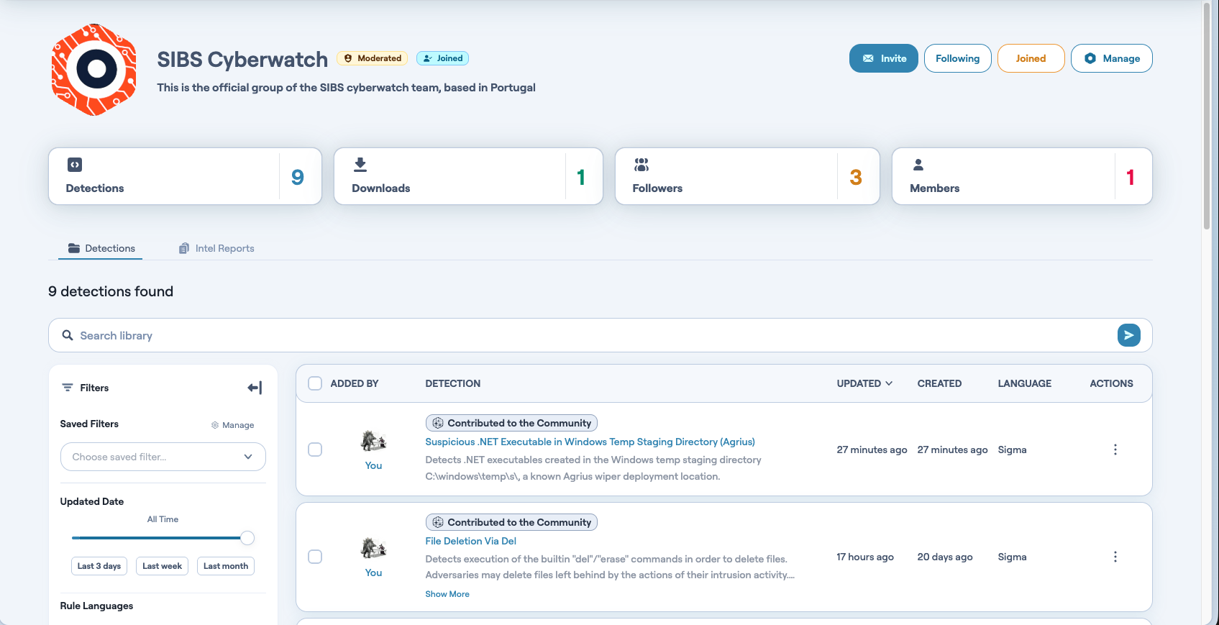Image resolution: width=1219 pixels, height=625 pixels.
Task: Click the search magnifier icon
Action: (68, 335)
